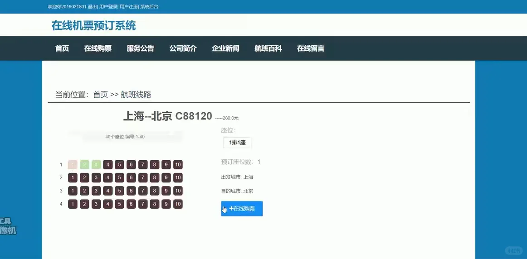Open the 在线留言 navigation item

[x=311, y=48]
